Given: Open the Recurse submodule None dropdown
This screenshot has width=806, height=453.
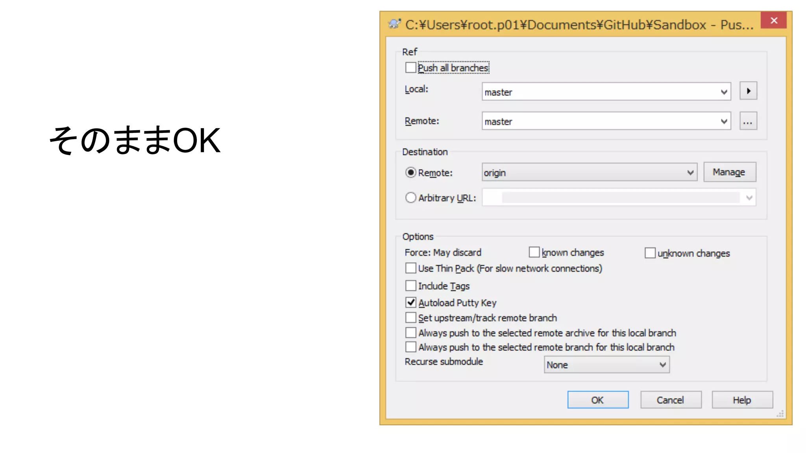Looking at the screenshot, I should point(662,365).
